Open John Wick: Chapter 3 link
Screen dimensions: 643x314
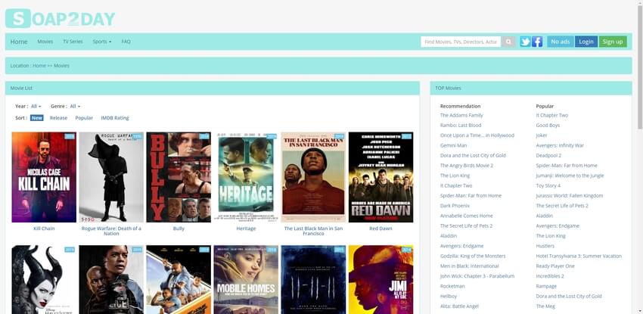click(x=477, y=276)
